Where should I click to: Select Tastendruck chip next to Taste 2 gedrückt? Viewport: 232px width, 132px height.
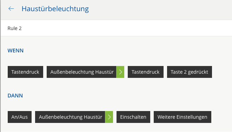click(146, 72)
